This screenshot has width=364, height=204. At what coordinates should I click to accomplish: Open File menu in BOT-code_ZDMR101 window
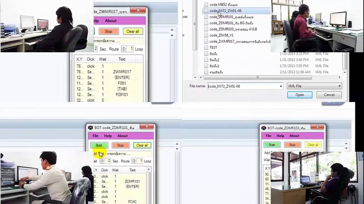pos(96,136)
